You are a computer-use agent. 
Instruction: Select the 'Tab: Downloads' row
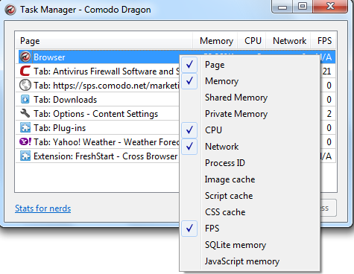point(98,100)
